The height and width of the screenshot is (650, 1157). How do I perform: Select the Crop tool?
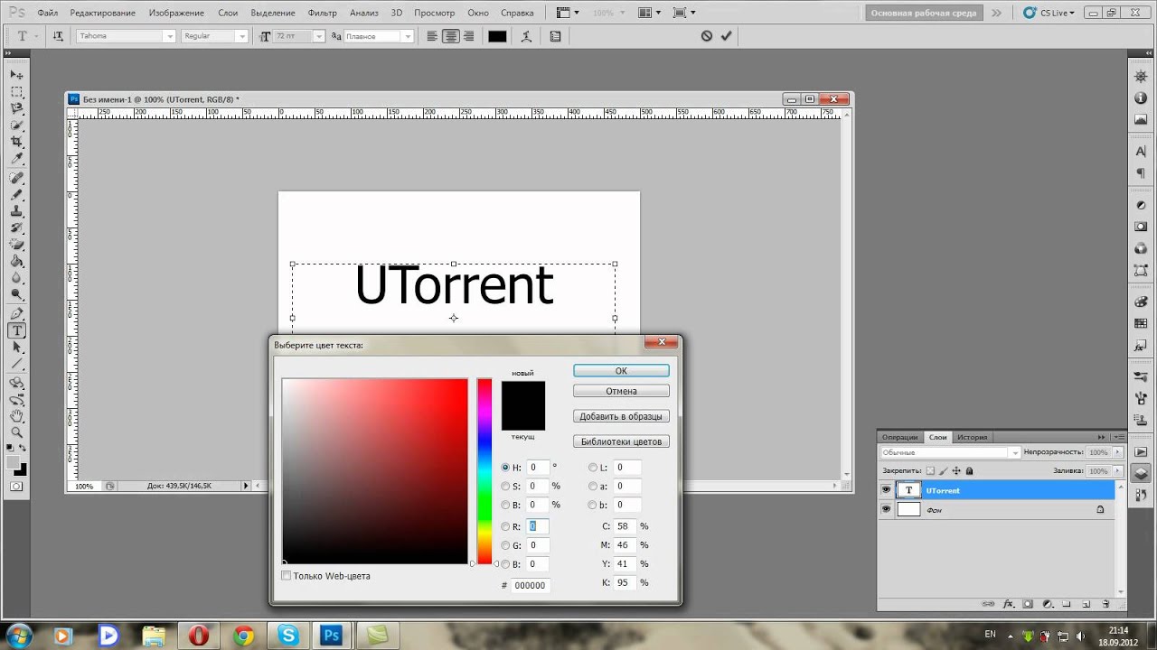point(17,143)
